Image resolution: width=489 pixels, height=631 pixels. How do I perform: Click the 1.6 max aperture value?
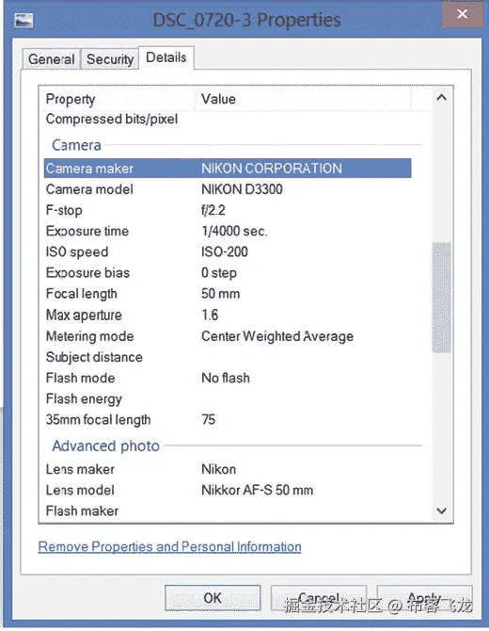[x=210, y=315]
